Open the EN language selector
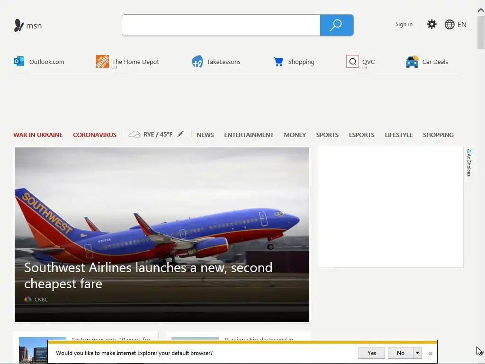 [462, 25]
